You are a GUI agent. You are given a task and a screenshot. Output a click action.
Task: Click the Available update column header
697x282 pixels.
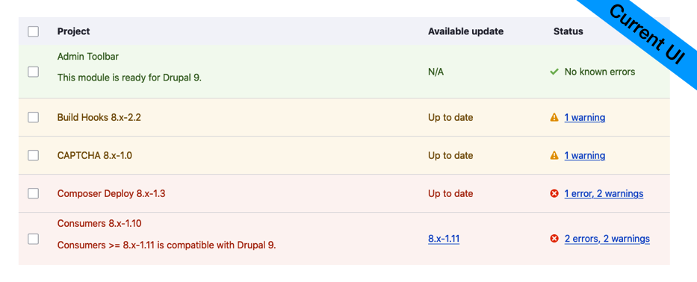click(466, 31)
